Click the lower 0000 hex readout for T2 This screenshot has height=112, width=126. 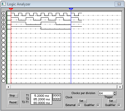point(57,99)
